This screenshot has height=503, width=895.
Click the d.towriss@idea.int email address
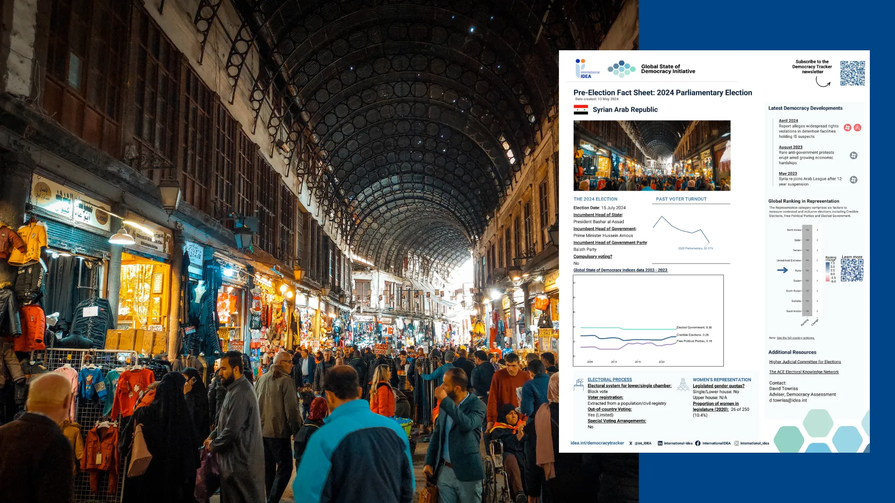tap(788, 401)
